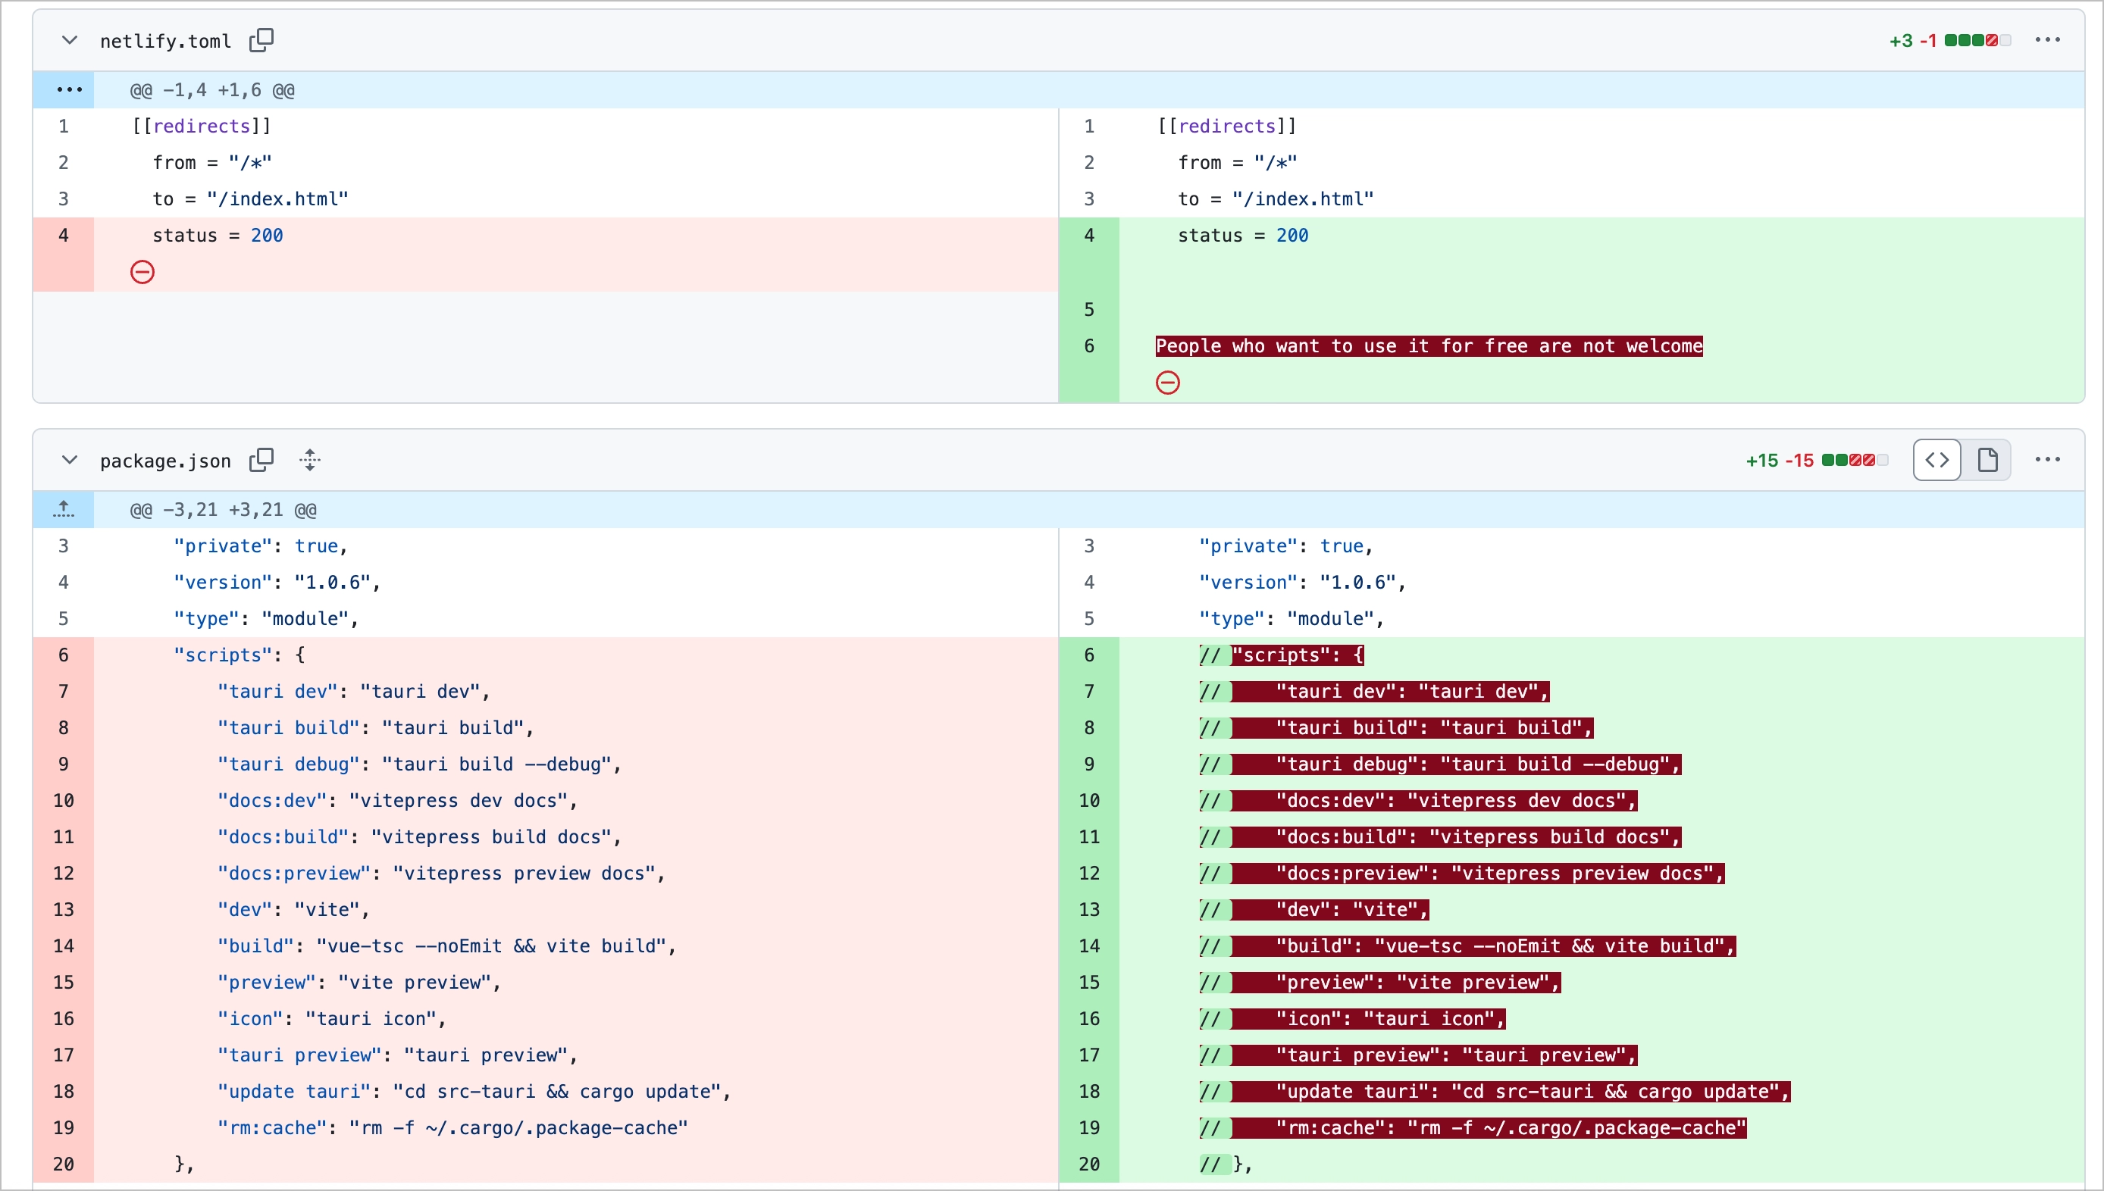2104x1191 pixels.
Task: Click removed line number 20 in package.json
Action: pos(64,1164)
